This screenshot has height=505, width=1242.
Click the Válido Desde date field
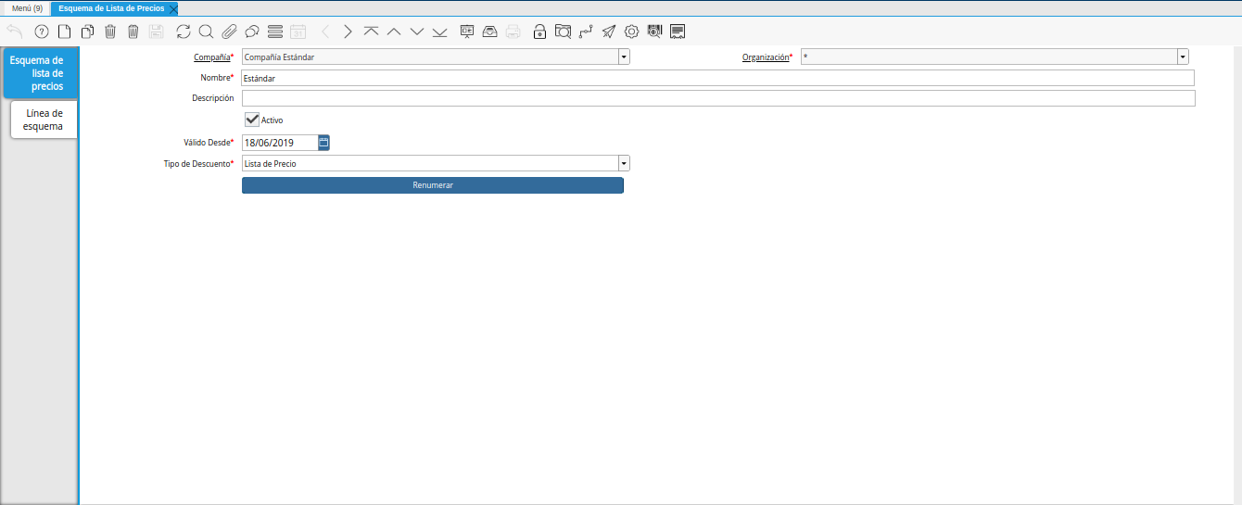(280, 143)
